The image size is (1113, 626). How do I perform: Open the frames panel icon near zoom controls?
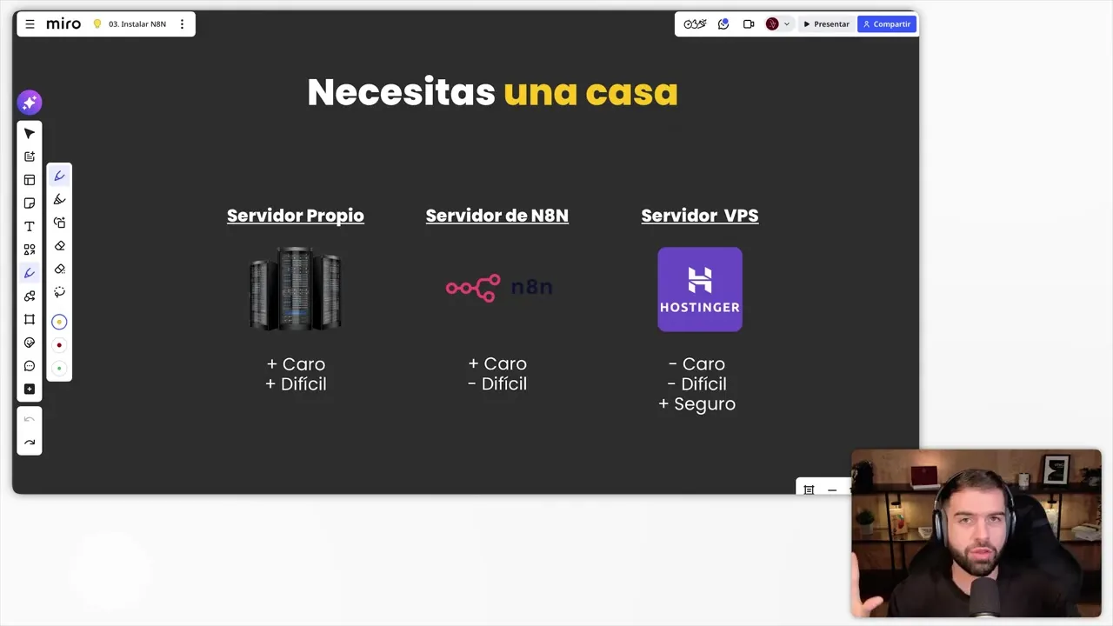(x=809, y=489)
